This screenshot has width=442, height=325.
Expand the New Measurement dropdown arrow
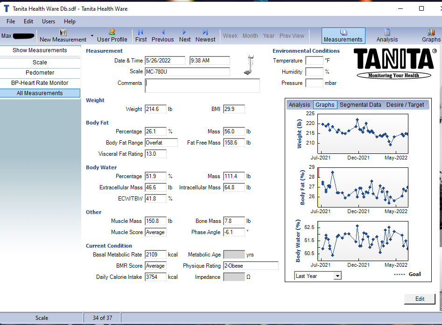click(92, 36)
